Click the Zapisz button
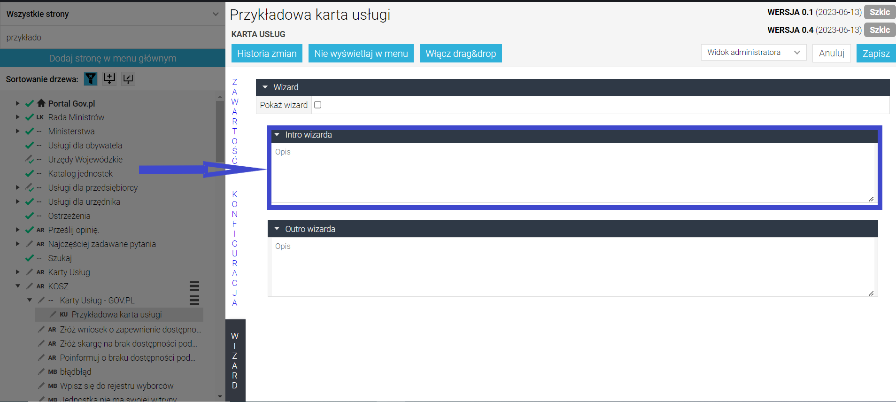Image resolution: width=896 pixels, height=402 pixels. [876, 54]
